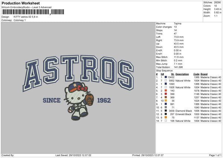Click the Page 1 of 1 indicator

(x=215, y=155)
